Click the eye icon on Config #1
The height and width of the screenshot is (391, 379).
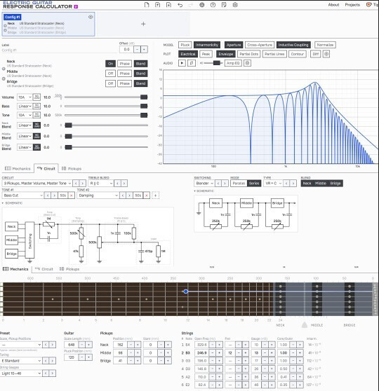(91, 17)
